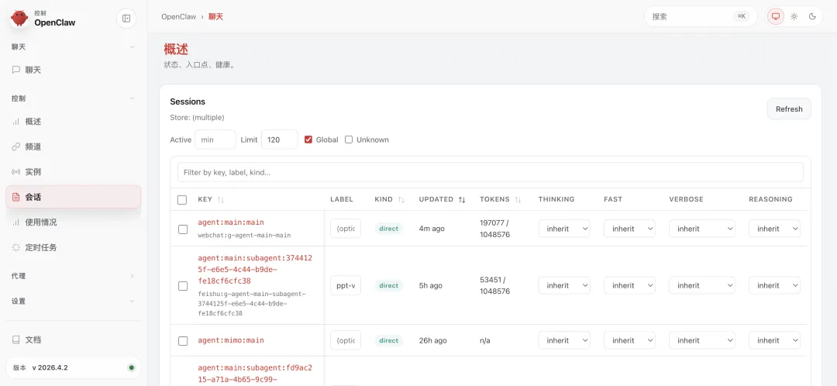Go to 频道 in the sidebar
The height and width of the screenshot is (386, 837).
pyautogui.click(x=74, y=146)
